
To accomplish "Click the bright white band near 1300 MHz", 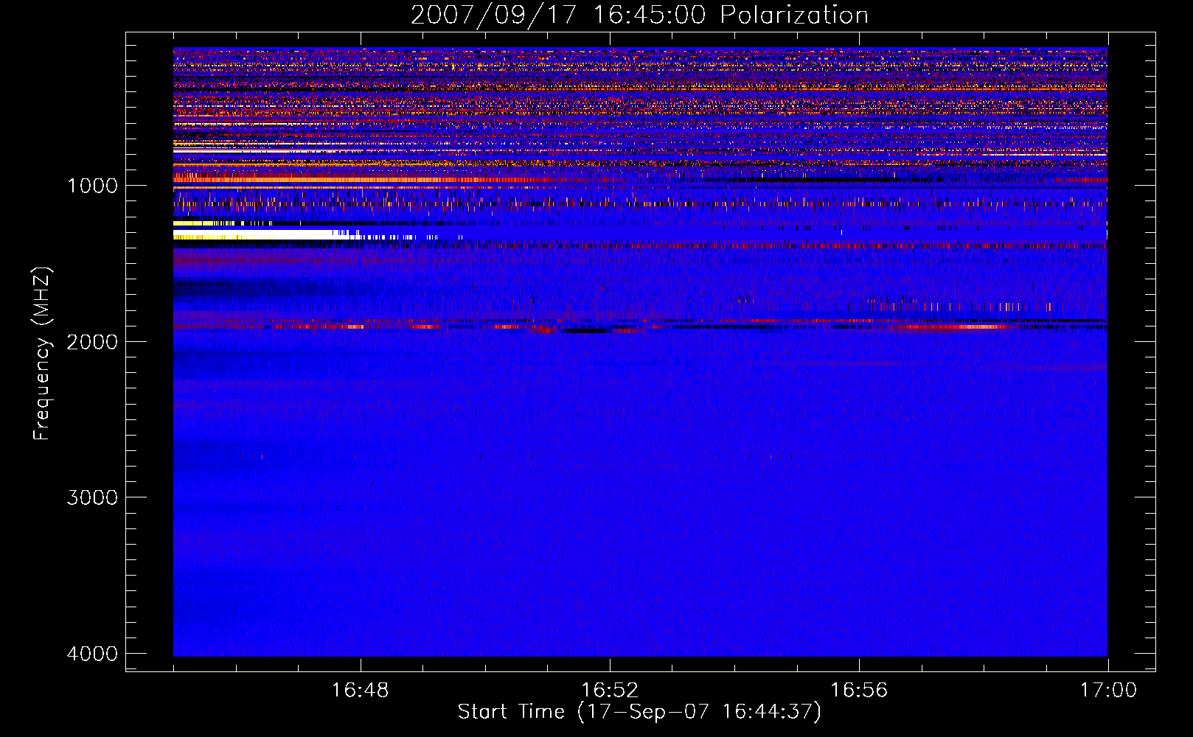I will pos(265,234).
